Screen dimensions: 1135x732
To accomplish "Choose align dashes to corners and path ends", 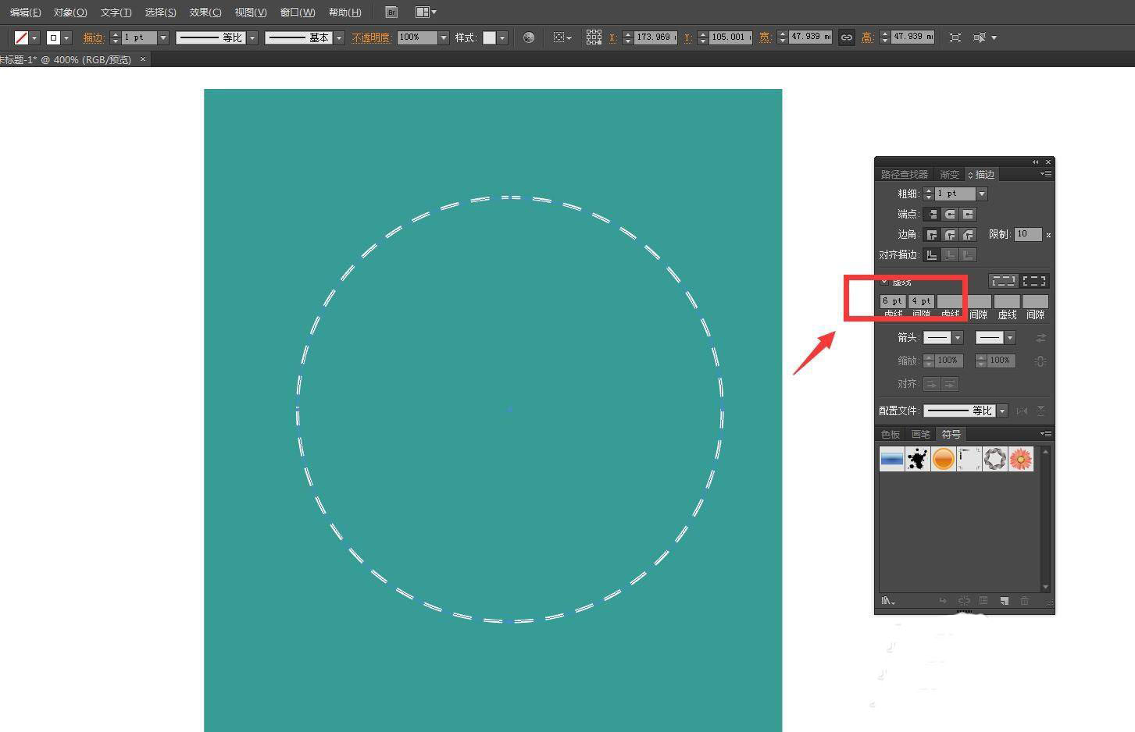I will [1034, 281].
